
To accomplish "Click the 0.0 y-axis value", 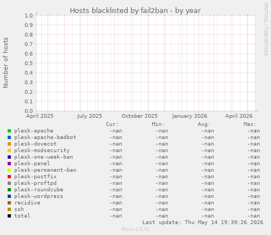I will pyautogui.click(x=29, y=111).
